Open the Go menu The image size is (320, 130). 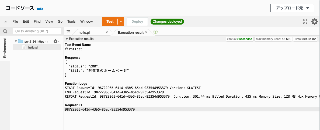pos(60,22)
